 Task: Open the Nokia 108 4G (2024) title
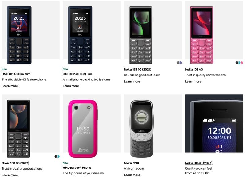[x=16, y=163]
